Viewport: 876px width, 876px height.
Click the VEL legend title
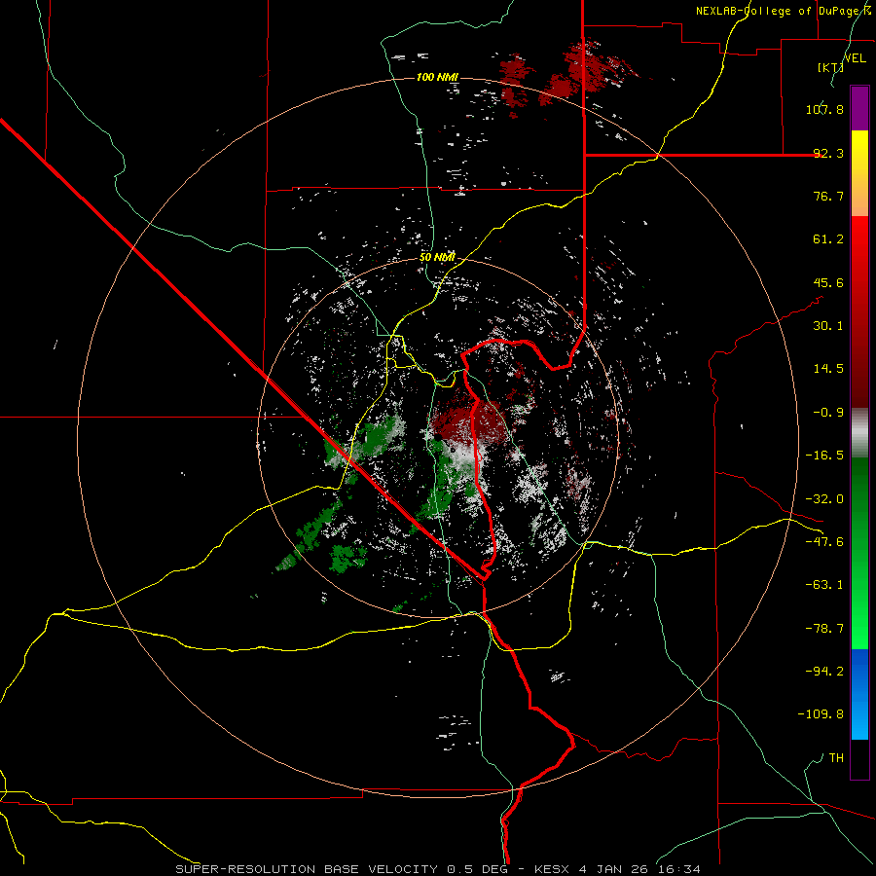(x=856, y=57)
